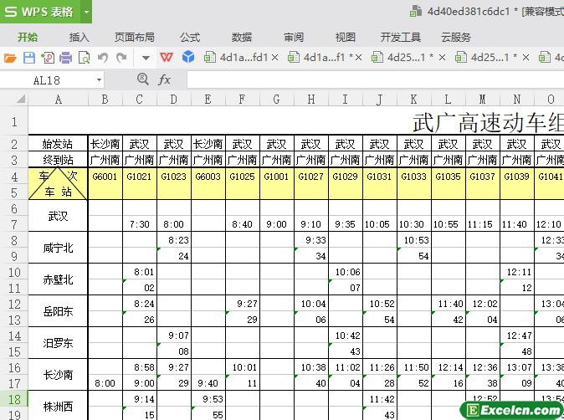Image resolution: width=564 pixels, height=420 pixels.
Task: Click the 岳阳东 station cell
Action: [58, 311]
